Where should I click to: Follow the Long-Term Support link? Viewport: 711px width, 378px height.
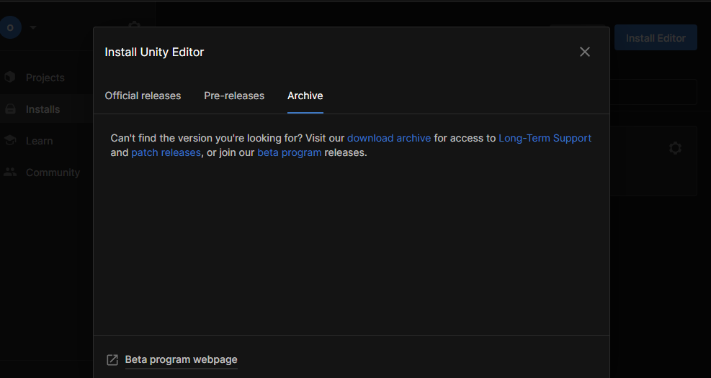coord(545,138)
